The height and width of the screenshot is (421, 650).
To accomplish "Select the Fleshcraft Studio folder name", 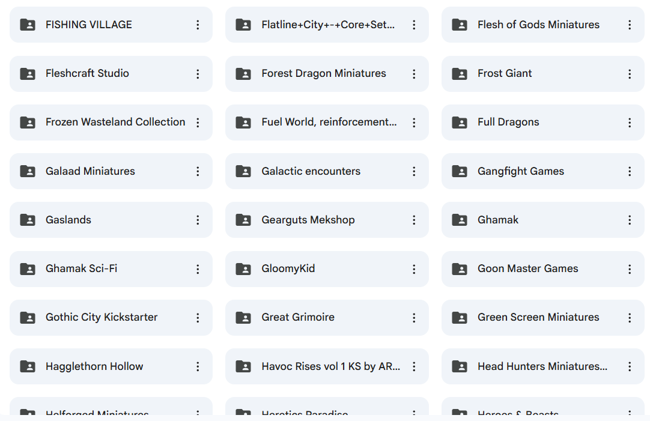I will point(87,73).
